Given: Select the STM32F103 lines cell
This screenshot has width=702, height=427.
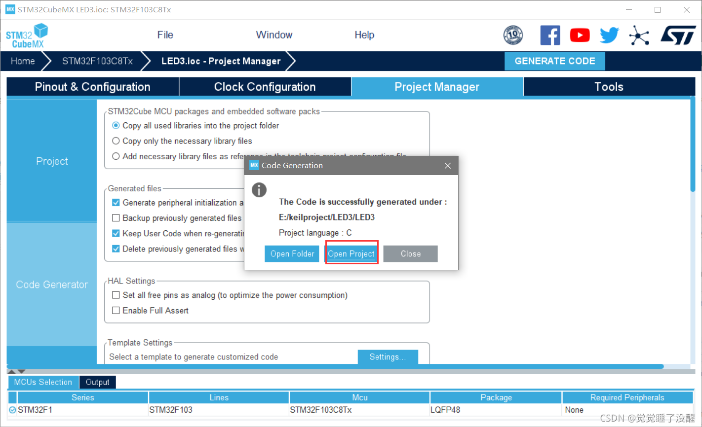Looking at the screenshot, I should (219, 410).
